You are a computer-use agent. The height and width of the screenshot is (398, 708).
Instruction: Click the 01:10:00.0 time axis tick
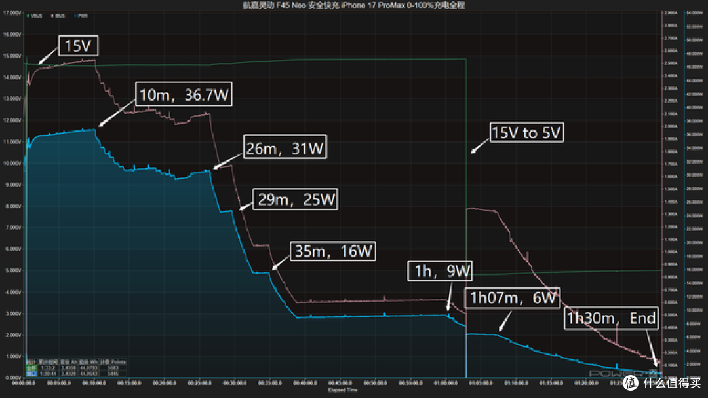click(516, 383)
